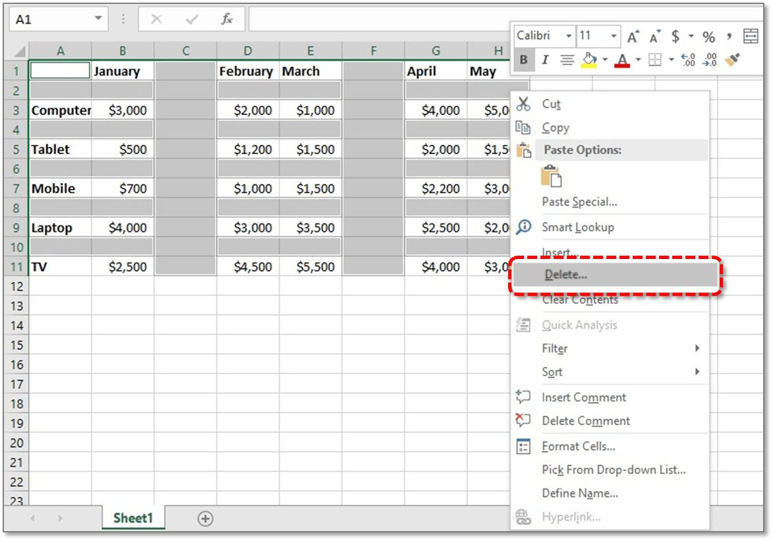This screenshot has width=773, height=541.
Task: Click the Name Box showing A1
Action: (52, 19)
